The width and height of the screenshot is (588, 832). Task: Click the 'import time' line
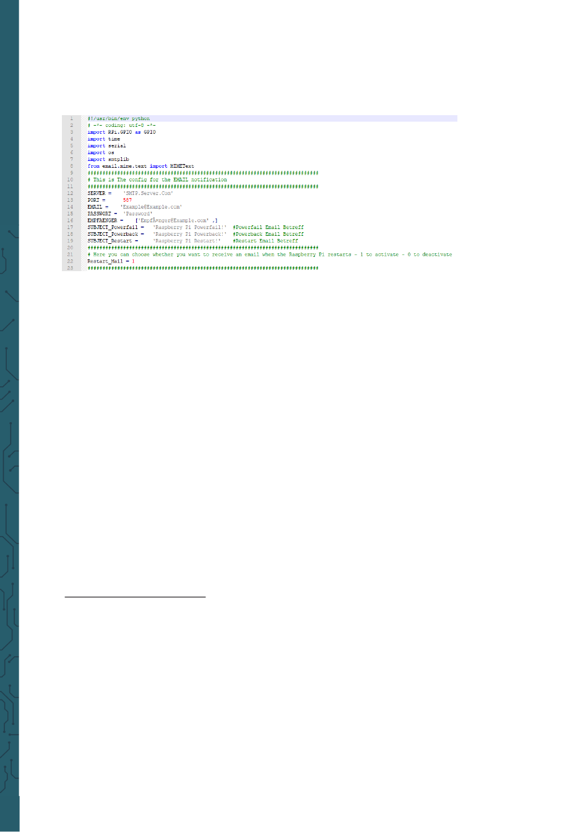[104, 139]
